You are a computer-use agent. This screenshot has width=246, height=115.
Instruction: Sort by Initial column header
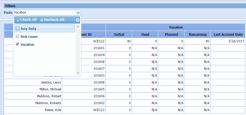(x=119, y=34)
